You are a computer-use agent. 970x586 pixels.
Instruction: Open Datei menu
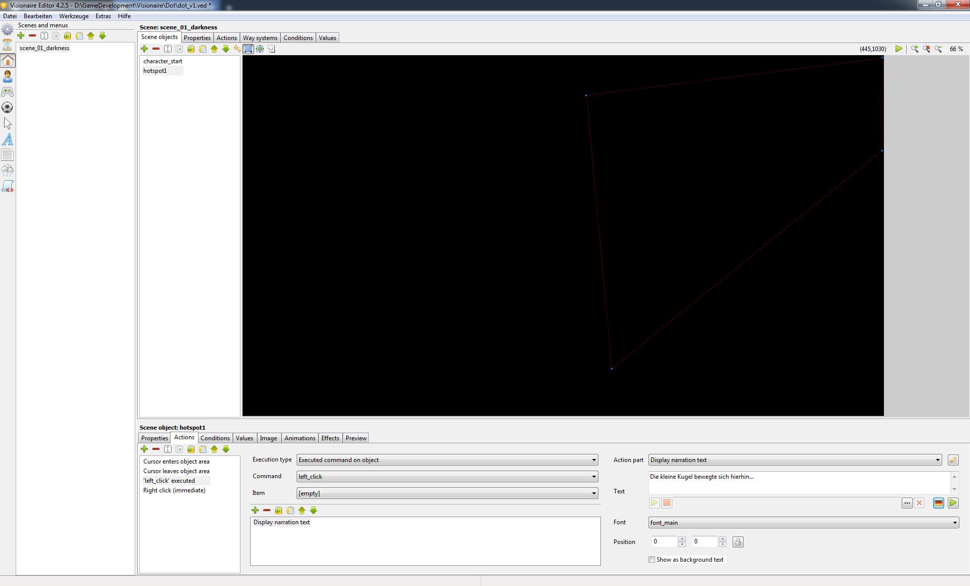[10, 16]
